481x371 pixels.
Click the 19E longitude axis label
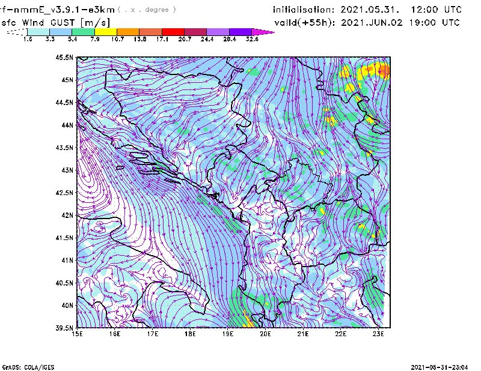[x=228, y=334]
